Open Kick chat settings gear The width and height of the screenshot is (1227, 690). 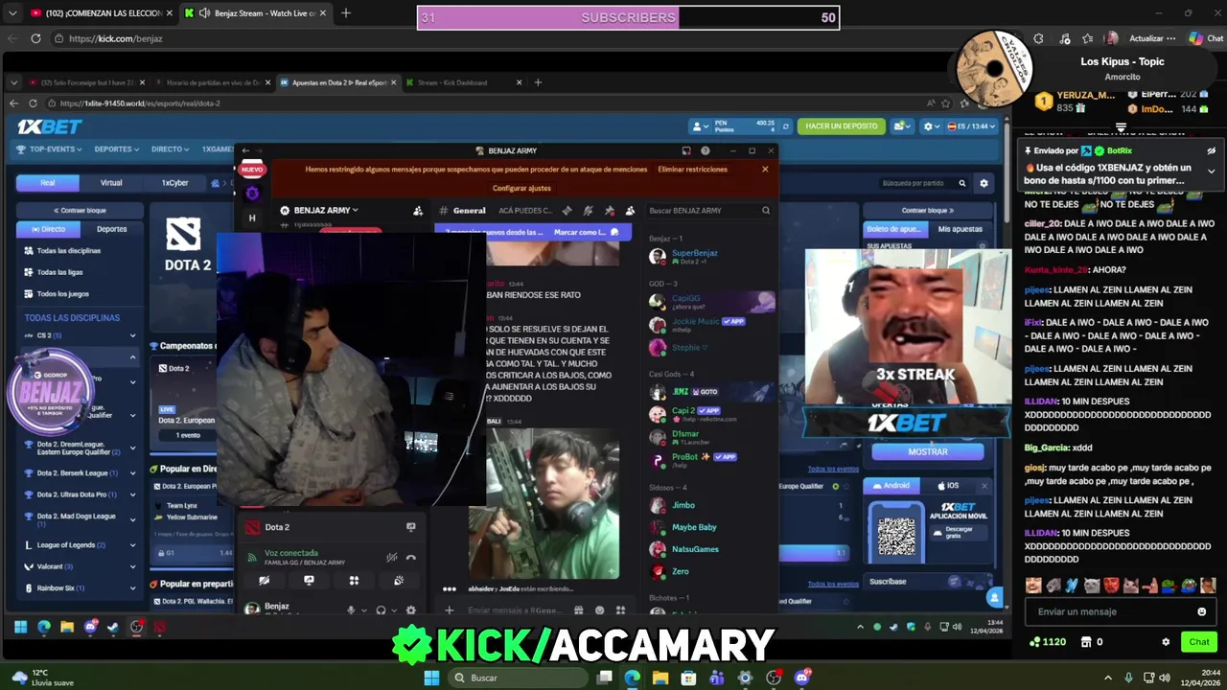click(1166, 642)
